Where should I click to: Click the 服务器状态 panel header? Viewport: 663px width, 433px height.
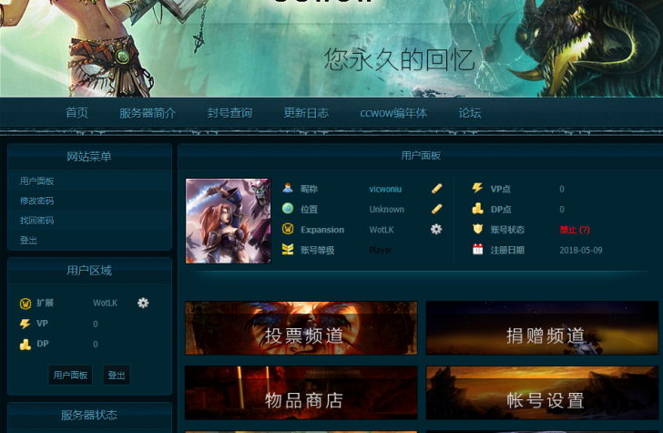coord(89,415)
